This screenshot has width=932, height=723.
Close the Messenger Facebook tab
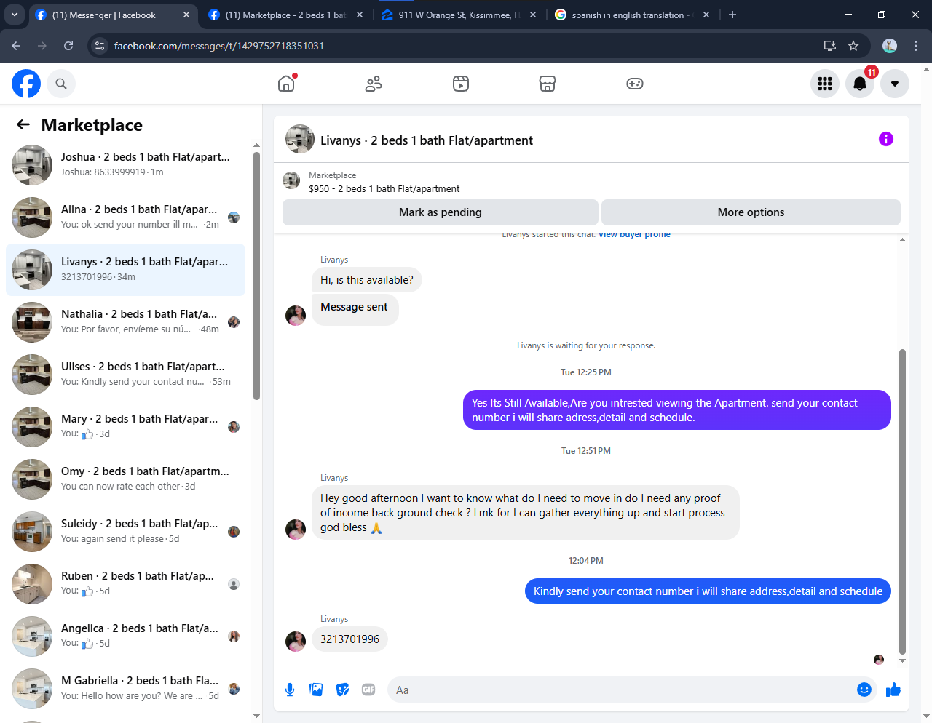[186, 15]
